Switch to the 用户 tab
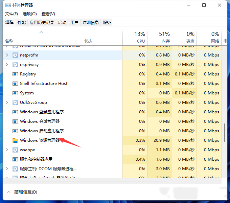The image size is (230, 203). (x=74, y=23)
